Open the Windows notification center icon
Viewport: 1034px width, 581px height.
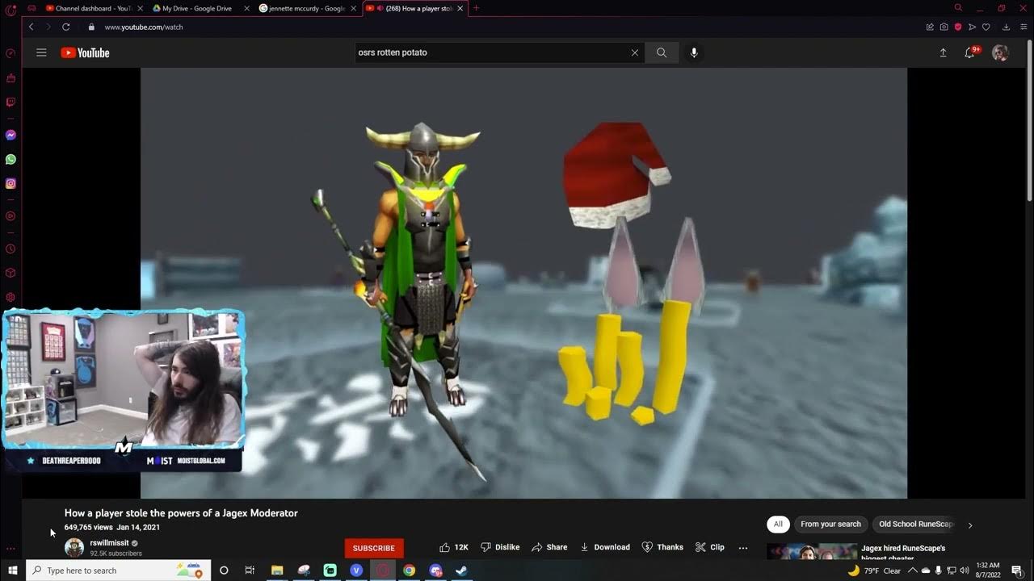coord(1017,571)
